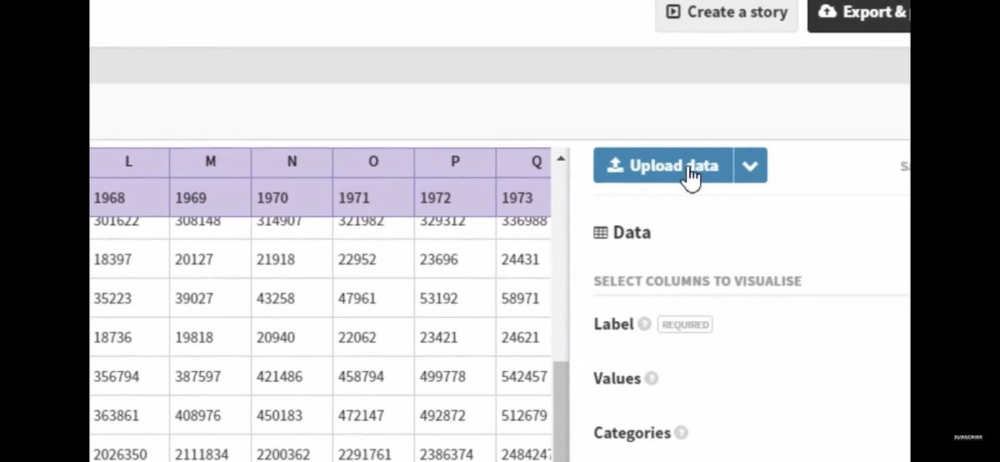This screenshot has height=462, width=1000.
Task: Click the scroll up arrow of the table
Action: [561, 158]
